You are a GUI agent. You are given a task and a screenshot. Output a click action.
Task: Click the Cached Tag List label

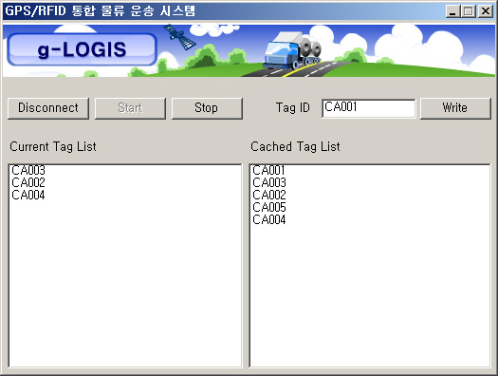295,147
